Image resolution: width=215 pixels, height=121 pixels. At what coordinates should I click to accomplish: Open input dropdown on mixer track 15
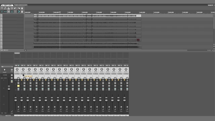pos(101,74)
